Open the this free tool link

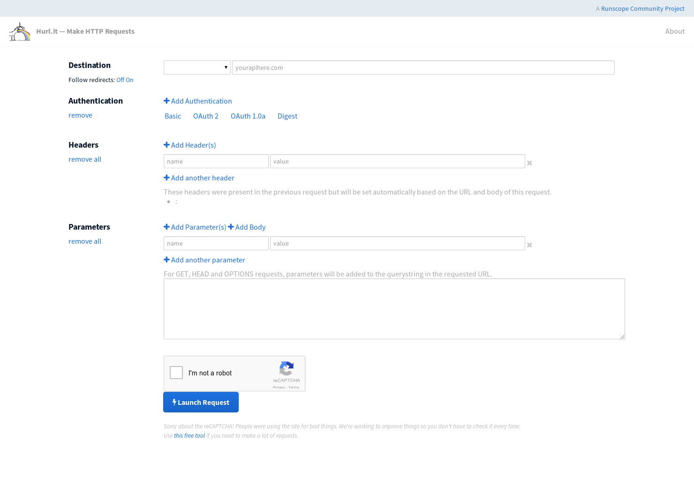tap(189, 436)
